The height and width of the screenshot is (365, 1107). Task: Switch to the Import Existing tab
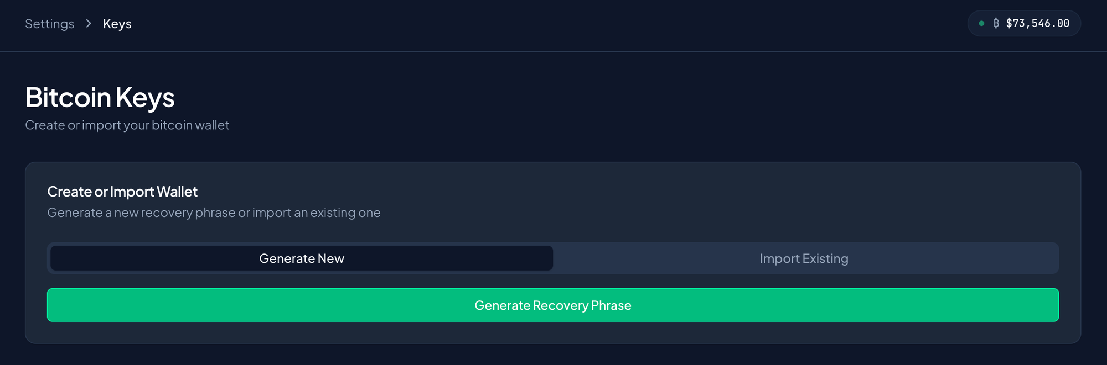click(804, 258)
